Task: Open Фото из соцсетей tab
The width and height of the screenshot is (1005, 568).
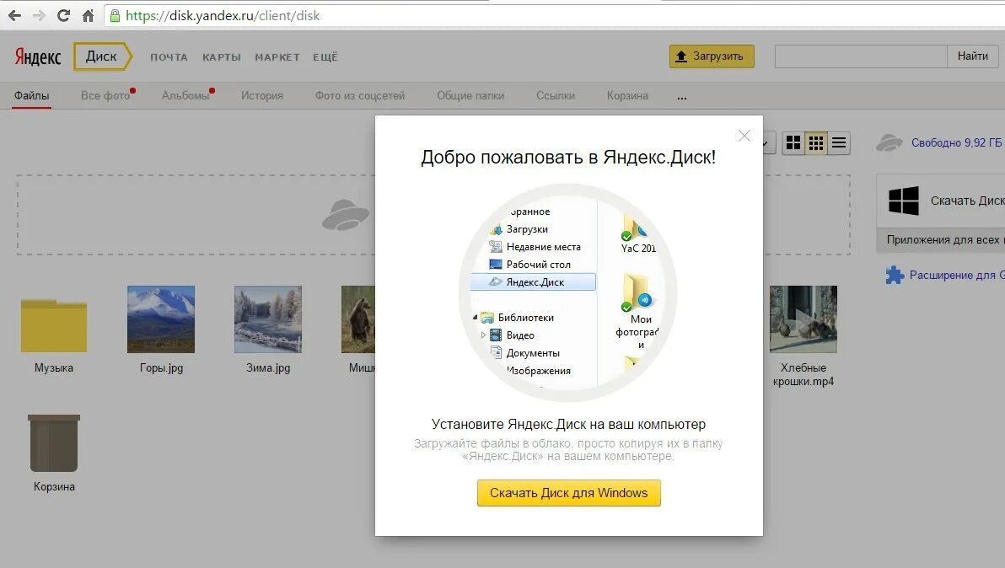Action: pos(359,96)
